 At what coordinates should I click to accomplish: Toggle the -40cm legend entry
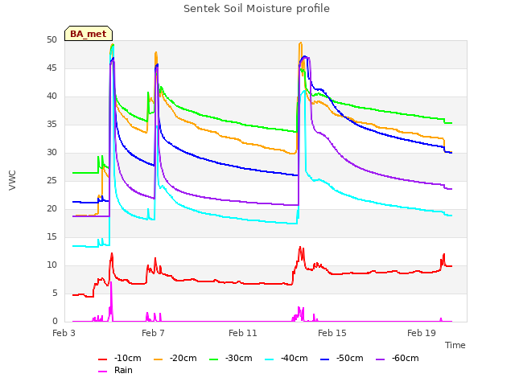(x=286, y=359)
